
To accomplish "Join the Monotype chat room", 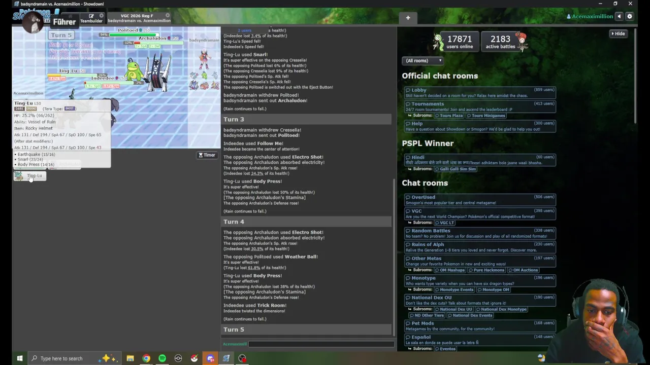I will pyautogui.click(x=480, y=280).
